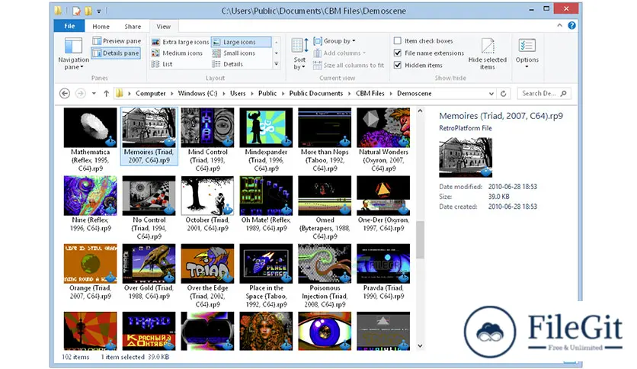The image size is (637, 369).
Task: Select Pravda (Triad, 1990, C64).rp9
Action: pos(383,272)
